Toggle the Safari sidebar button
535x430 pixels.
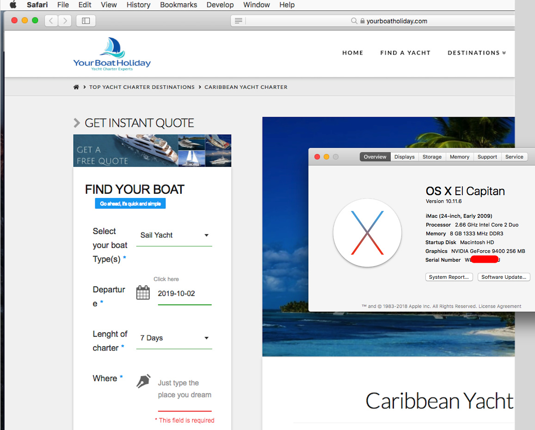(x=86, y=21)
